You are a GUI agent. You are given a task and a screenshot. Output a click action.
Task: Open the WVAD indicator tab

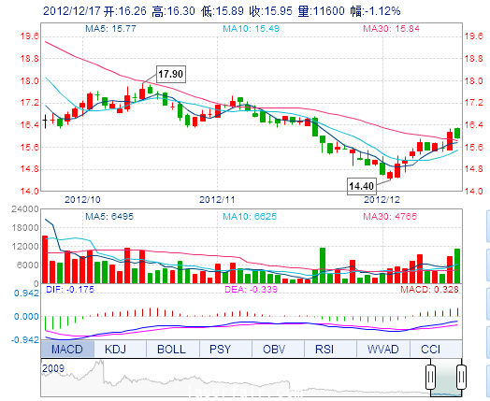point(383,349)
